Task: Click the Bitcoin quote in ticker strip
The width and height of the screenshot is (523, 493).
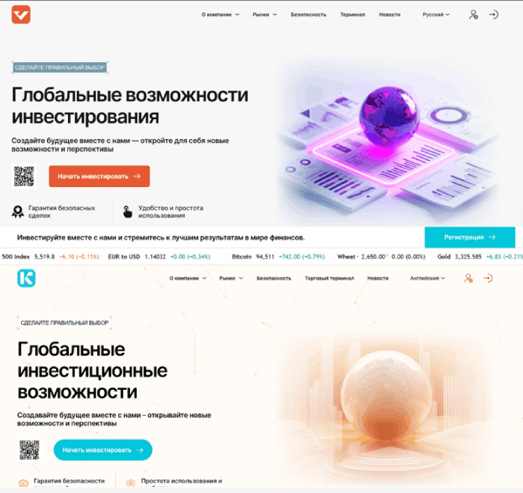Action: tap(279, 257)
